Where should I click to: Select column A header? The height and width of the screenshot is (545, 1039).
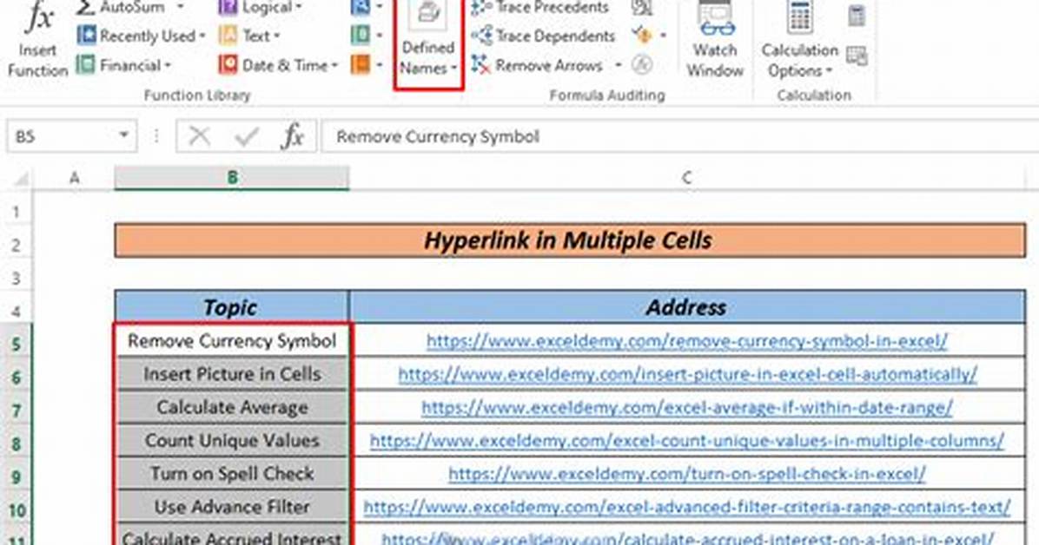coord(74,178)
